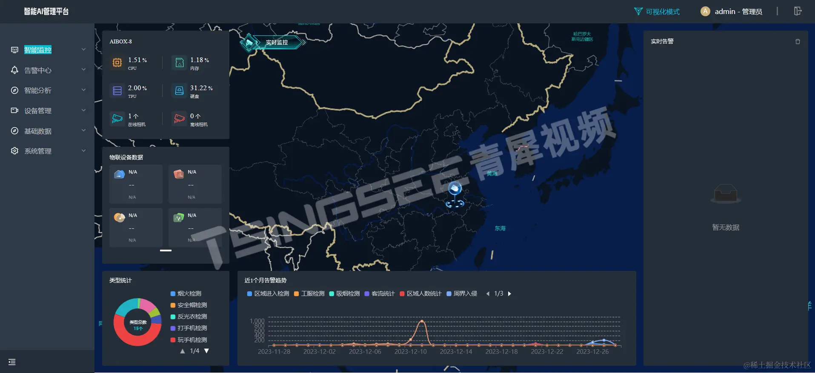Image resolution: width=815 pixels, height=373 pixels.
Task: Go to previous page of trend legend
Action: 488,293
